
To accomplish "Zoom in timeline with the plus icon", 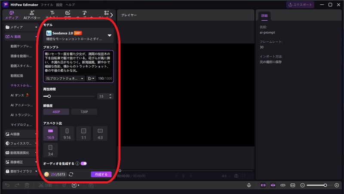I will (x=337, y=185).
